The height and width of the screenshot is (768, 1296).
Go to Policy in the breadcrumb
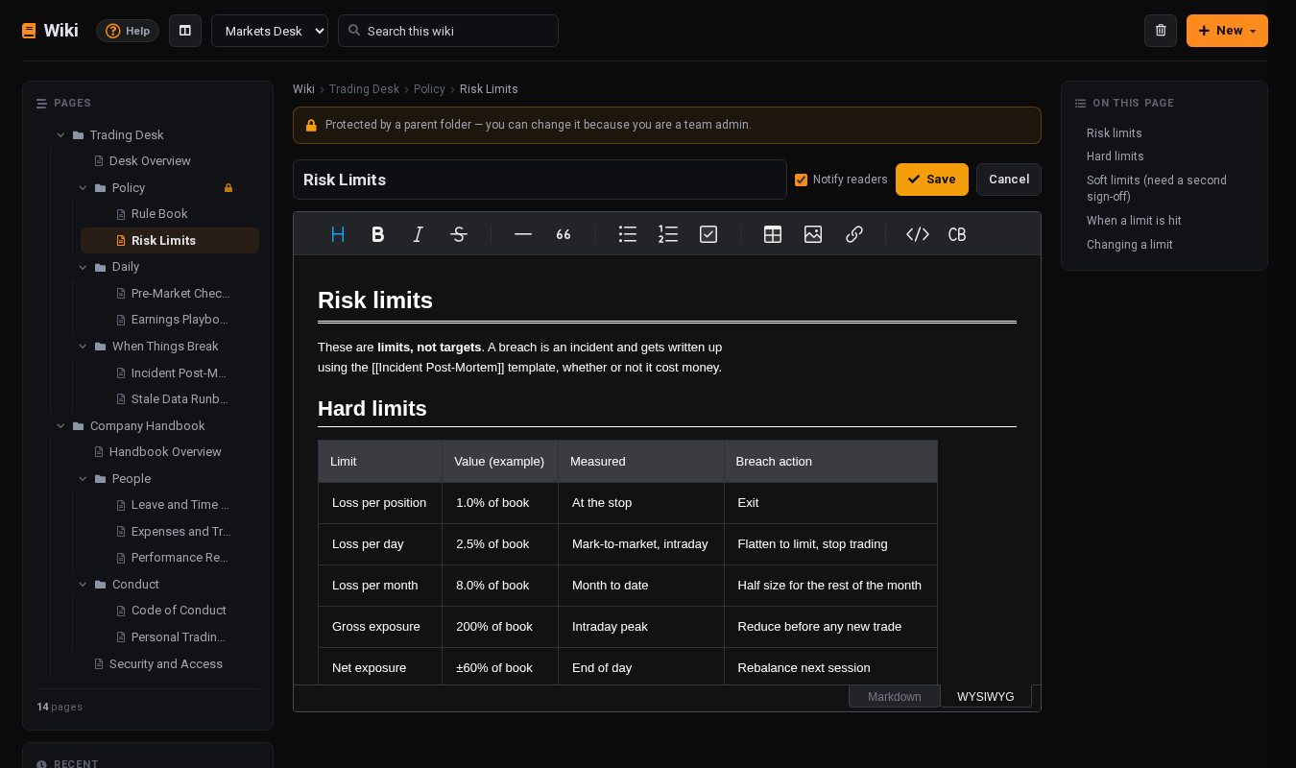pos(429,89)
